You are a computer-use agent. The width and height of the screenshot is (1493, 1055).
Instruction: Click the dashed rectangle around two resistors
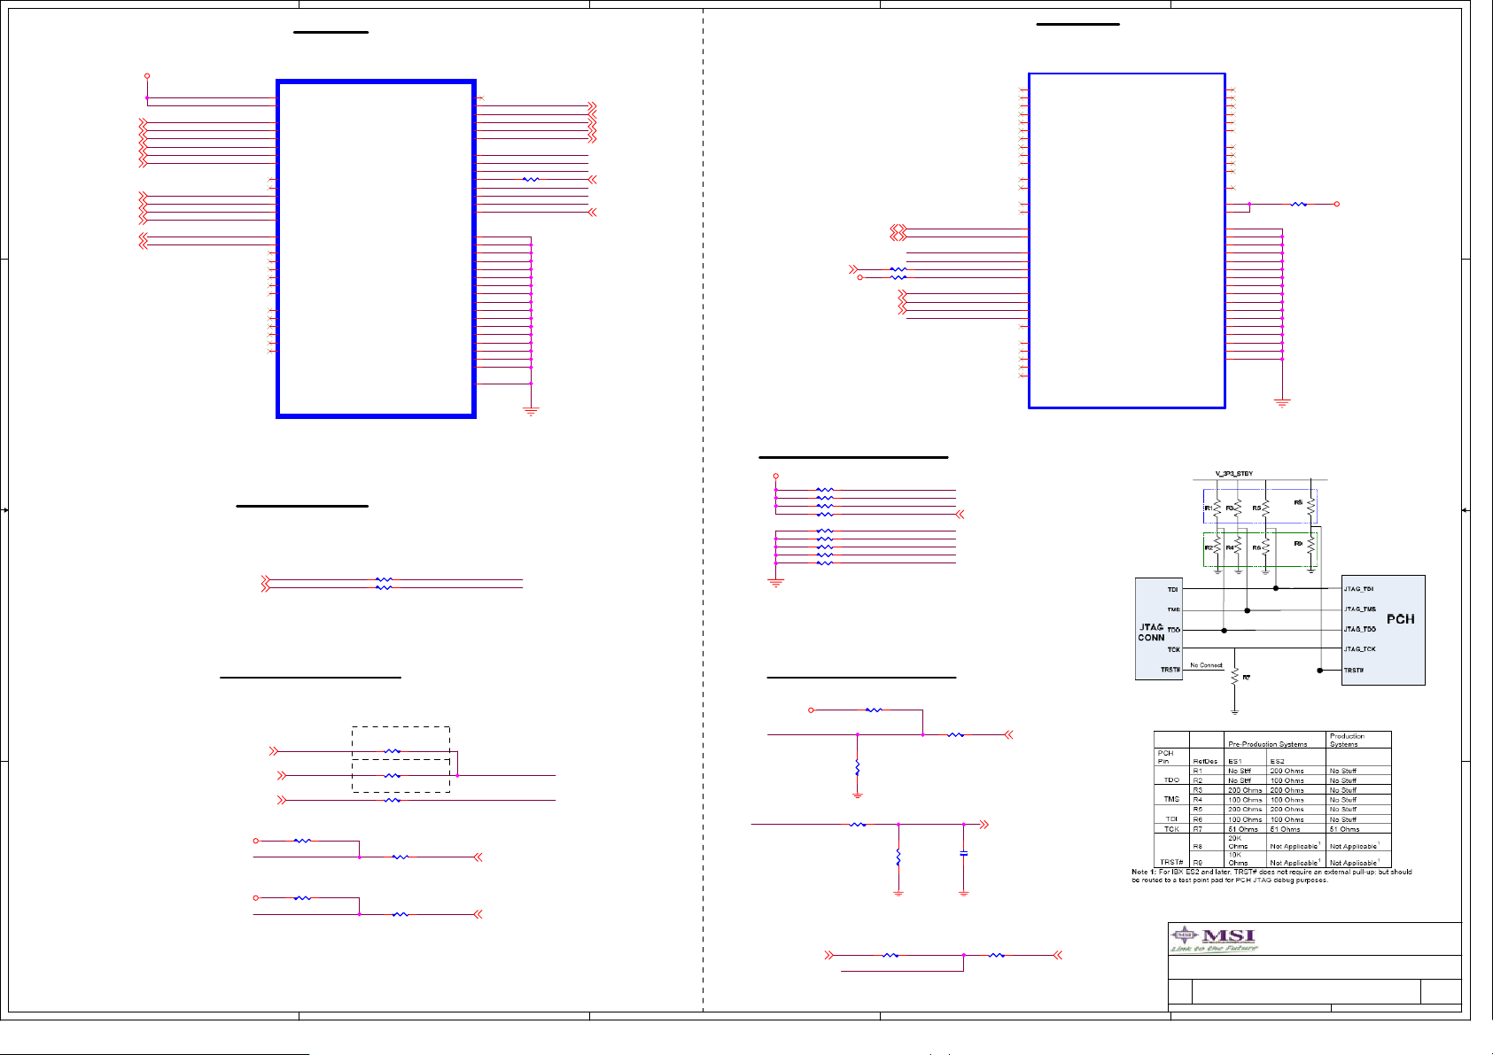coord(401,759)
